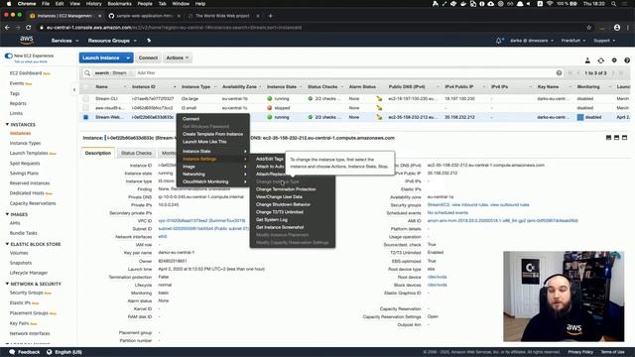
Task: Open the Actions dropdown
Action: point(178,58)
